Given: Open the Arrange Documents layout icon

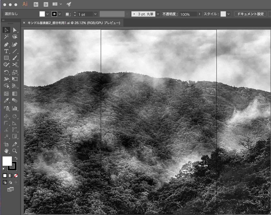Looking at the screenshot, I should [55, 4].
